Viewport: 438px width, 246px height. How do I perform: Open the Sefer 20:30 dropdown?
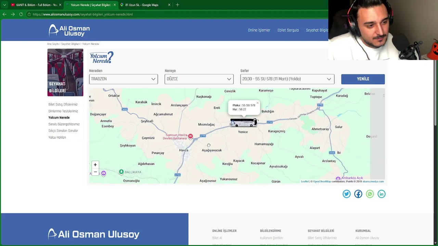tap(287, 79)
